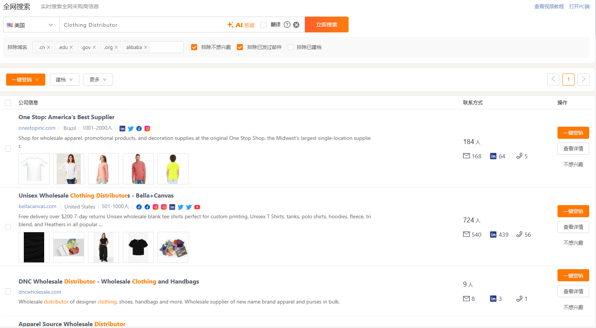Open One Stop's Twitter icon
The image size is (596, 328).
[131, 129]
